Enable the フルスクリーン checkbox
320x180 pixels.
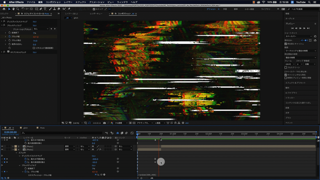click(286, 67)
